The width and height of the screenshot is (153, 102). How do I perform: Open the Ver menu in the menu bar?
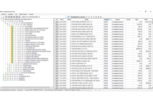16,14
